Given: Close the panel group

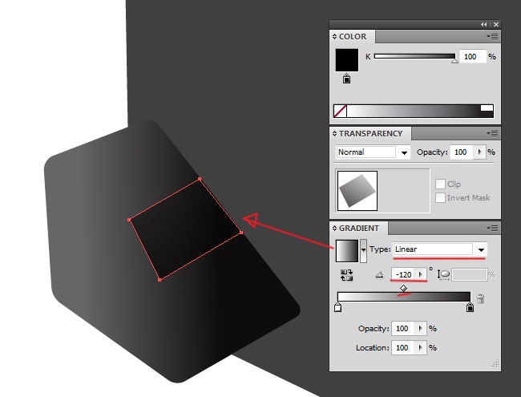Looking at the screenshot, I should click(x=496, y=24).
